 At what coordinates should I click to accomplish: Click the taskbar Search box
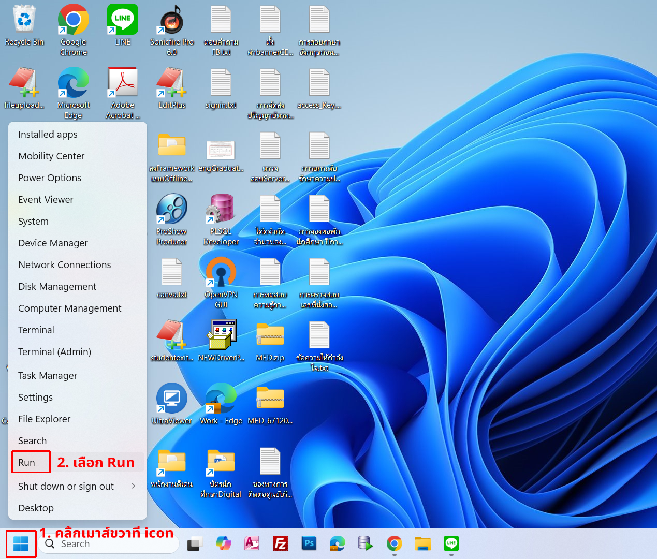coord(109,544)
